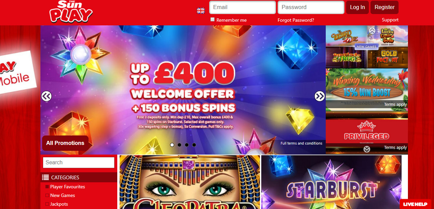Advance to next banner slide arrow

pos(320,96)
